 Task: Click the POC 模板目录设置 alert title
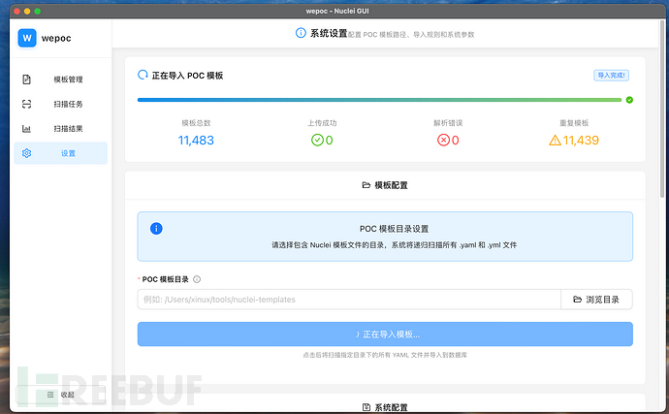[x=394, y=229]
